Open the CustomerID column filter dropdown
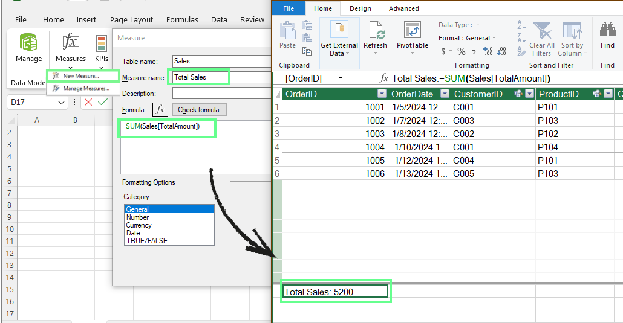Viewport: 623px width, 323px height. 530,94
